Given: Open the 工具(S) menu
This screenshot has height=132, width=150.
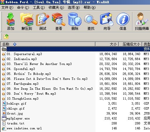Looking at the screenshot, I should [x=39, y=8].
